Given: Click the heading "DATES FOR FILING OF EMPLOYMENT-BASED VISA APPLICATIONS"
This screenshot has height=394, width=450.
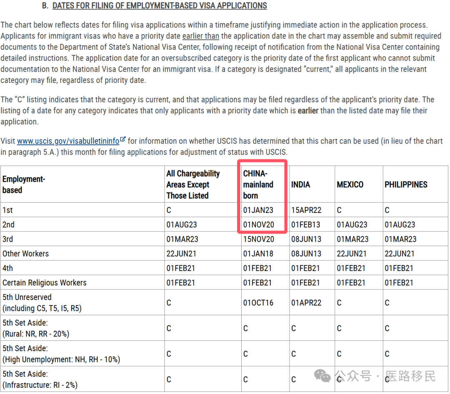Looking at the screenshot, I should pyautogui.click(x=160, y=6).
